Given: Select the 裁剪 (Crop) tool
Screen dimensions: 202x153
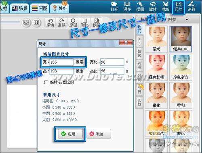Looking at the screenshot, I should (x=166, y=6).
